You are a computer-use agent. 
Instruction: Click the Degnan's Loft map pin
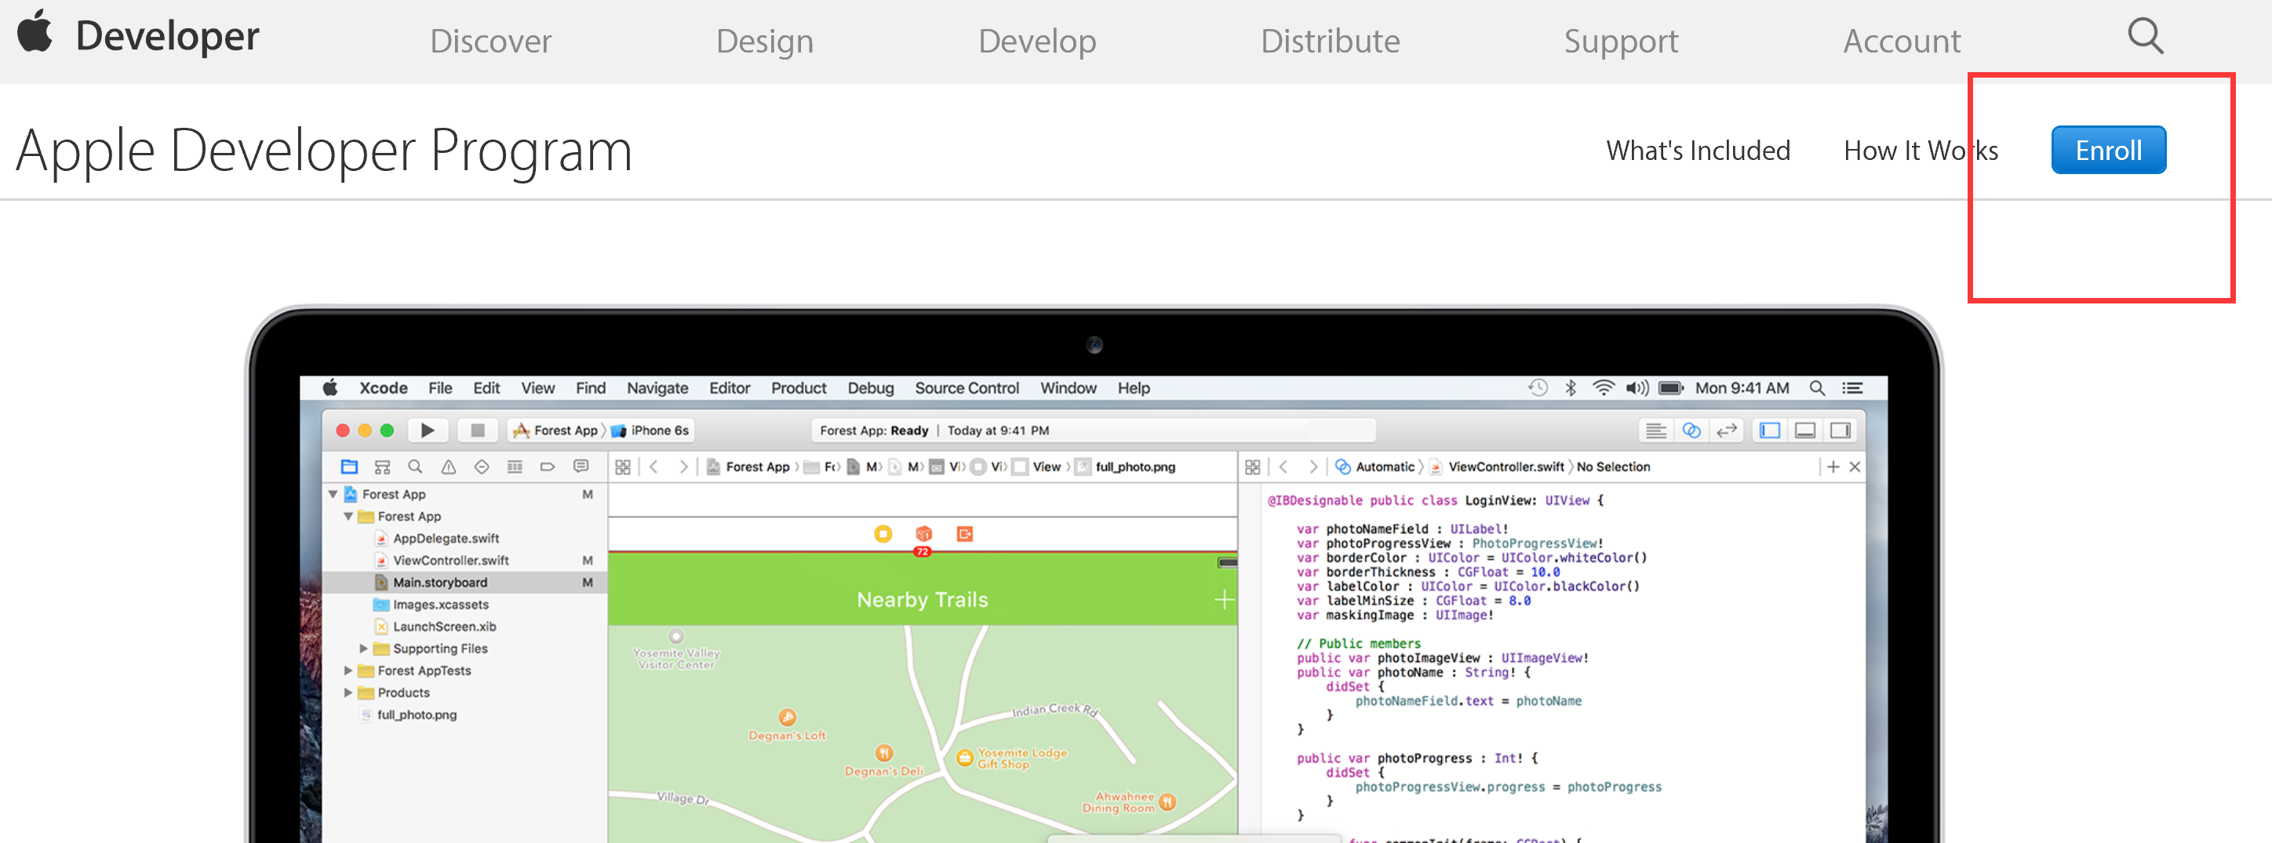(x=787, y=717)
